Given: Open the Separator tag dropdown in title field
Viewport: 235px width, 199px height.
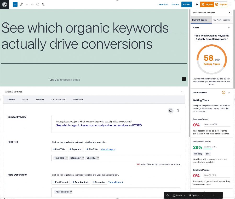Looking at the screenshot, I should click(x=83, y=158).
